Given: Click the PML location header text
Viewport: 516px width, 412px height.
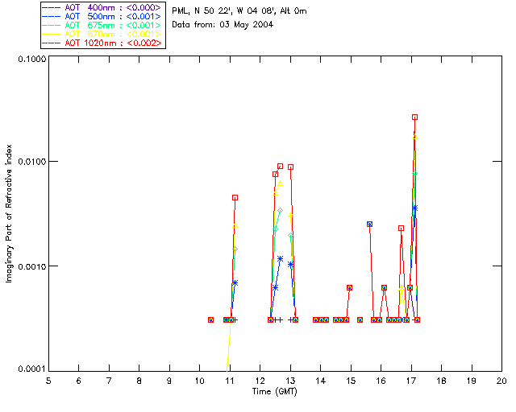Looking at the screenshot, I should (x=239, y=11).
